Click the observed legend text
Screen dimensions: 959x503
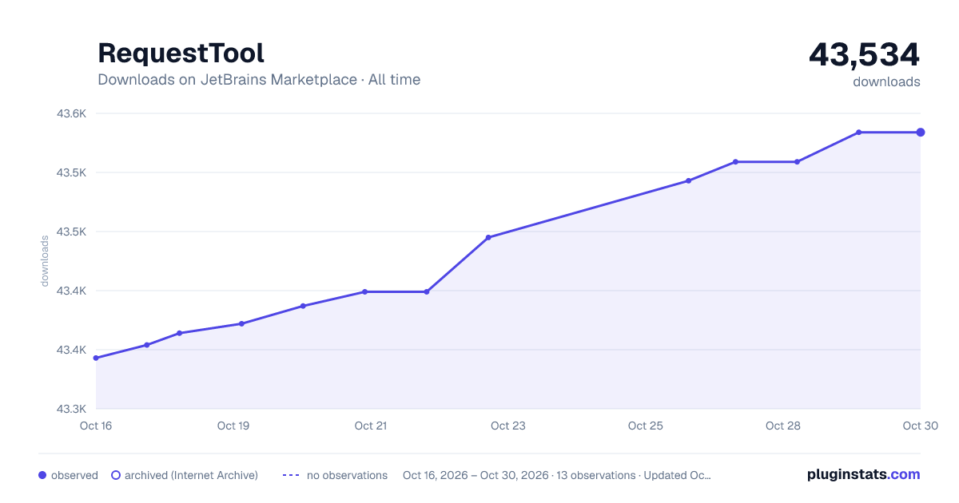(74, 475)
